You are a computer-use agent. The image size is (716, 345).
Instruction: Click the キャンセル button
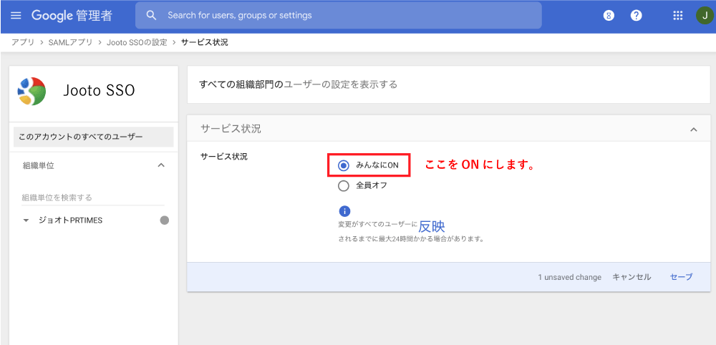click(x=632, y=277)
